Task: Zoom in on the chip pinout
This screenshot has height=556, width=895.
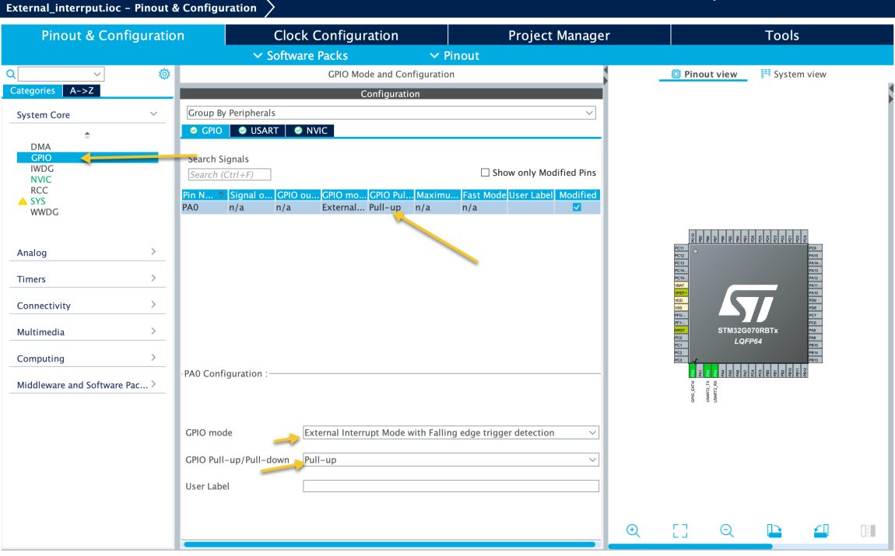Action: point(634,530)
